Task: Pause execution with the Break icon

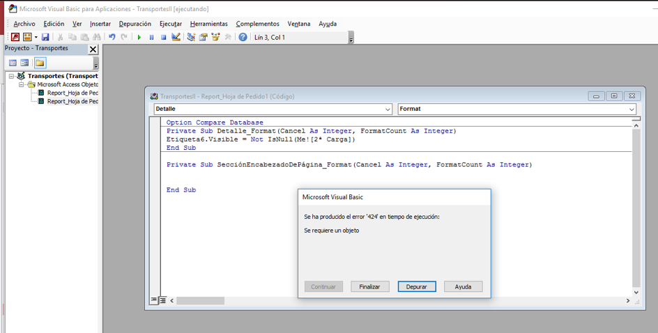Action: [x=151, y=38]
